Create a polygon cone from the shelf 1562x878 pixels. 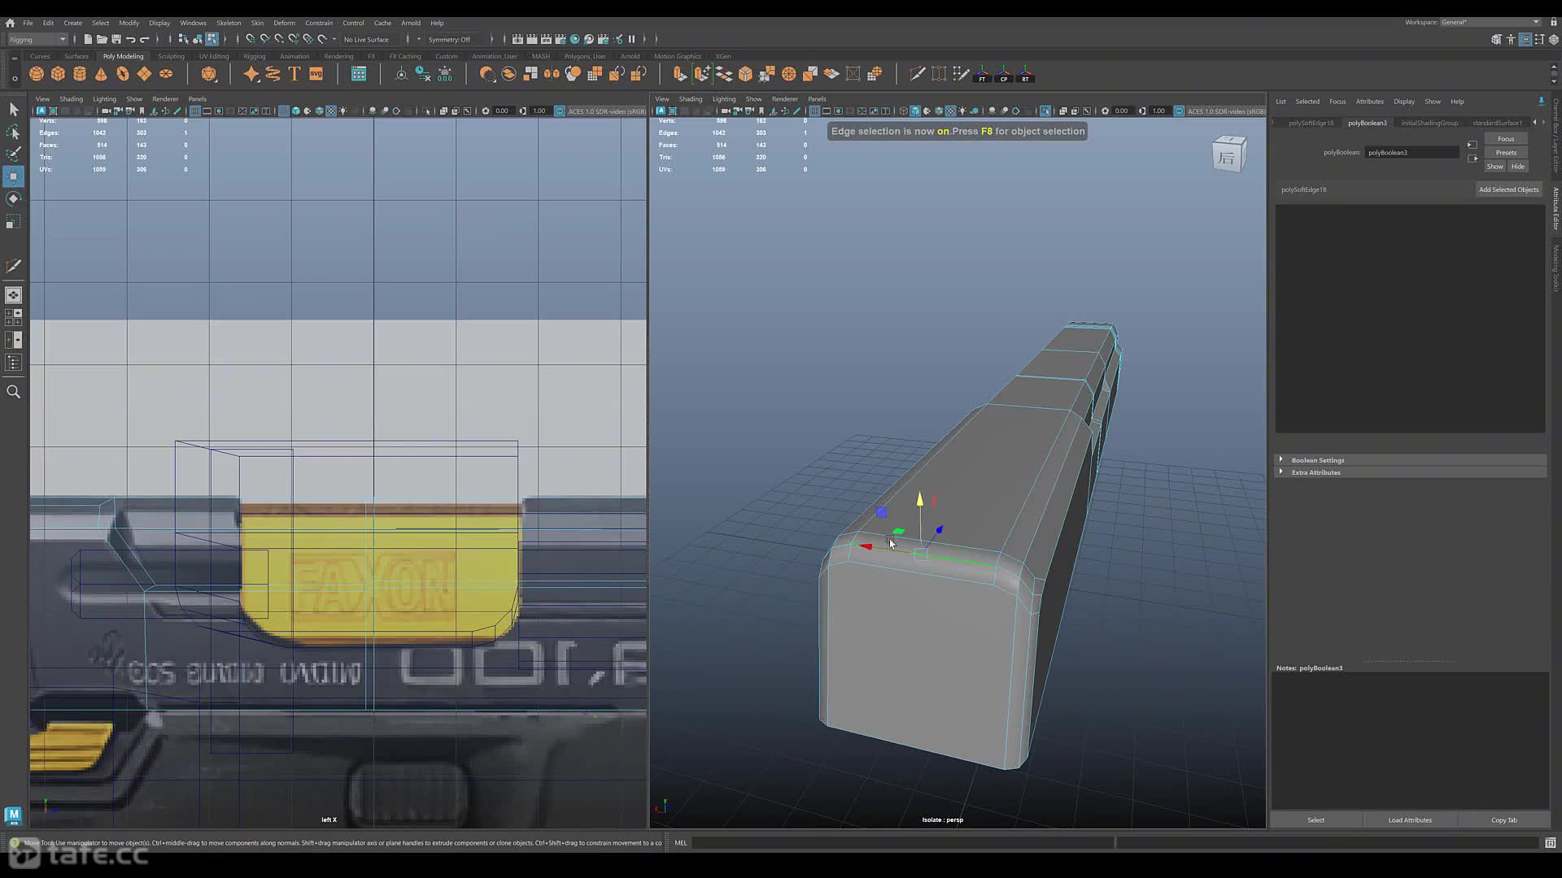click(101, 74)
